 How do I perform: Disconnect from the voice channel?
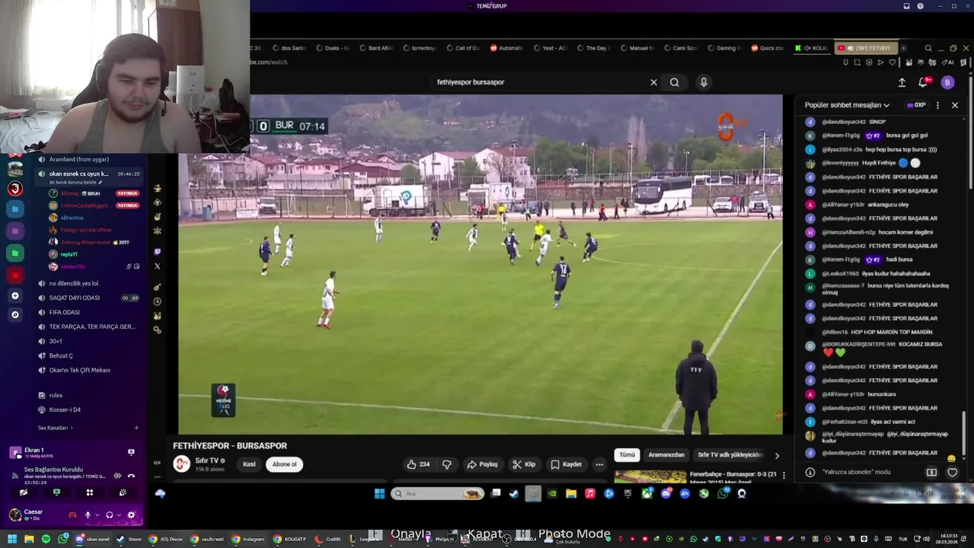pyautogui.click(x=131, y=475)
